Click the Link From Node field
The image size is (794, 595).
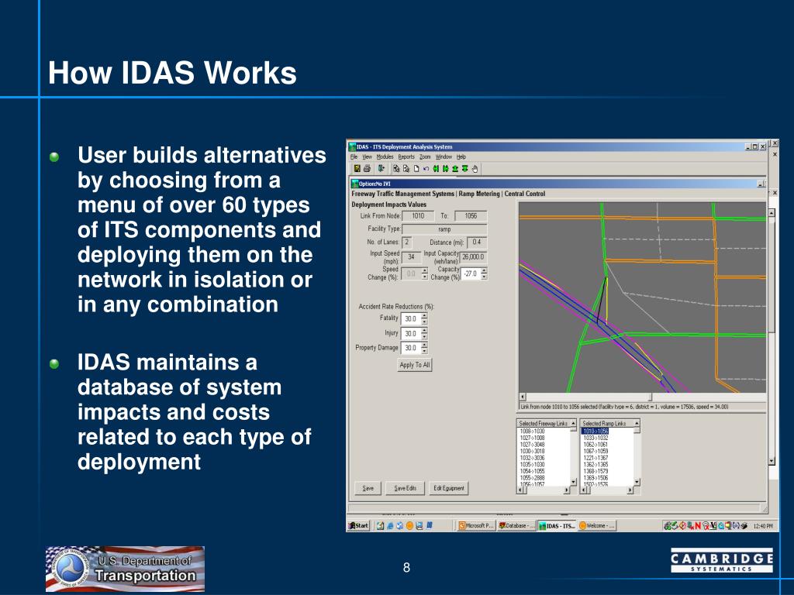point(418,216)
